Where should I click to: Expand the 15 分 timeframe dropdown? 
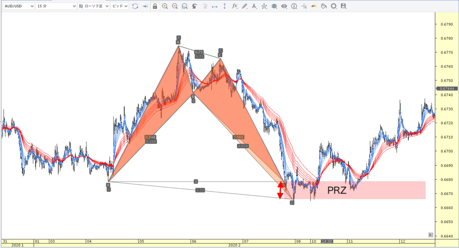click(x=55, y=6)
